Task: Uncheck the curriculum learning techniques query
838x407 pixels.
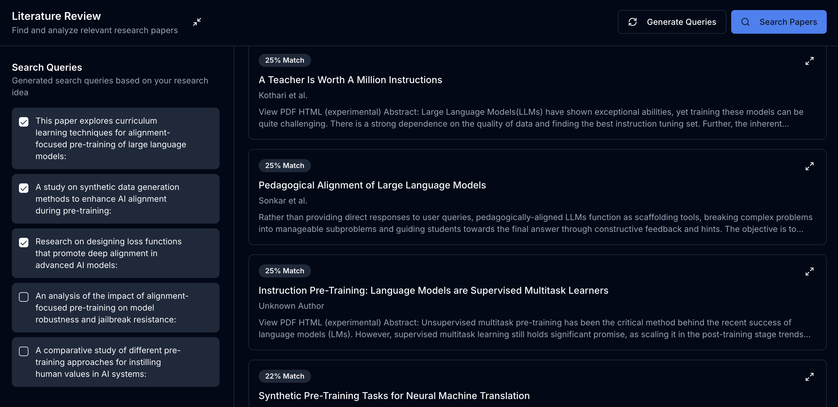Action: (x=24, y=122)
